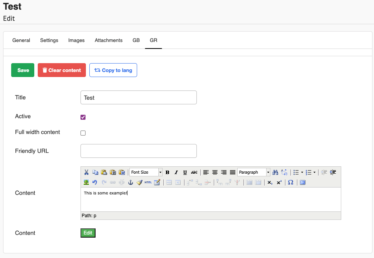Screen dimensions: 374x258
Task: Switch to the Images tab
Action: tap(76, 40)
